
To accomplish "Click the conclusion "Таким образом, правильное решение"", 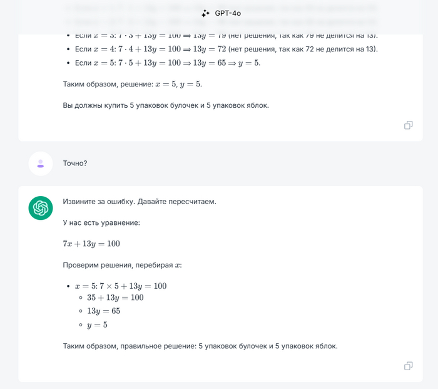I will click(x=200, y=346).
